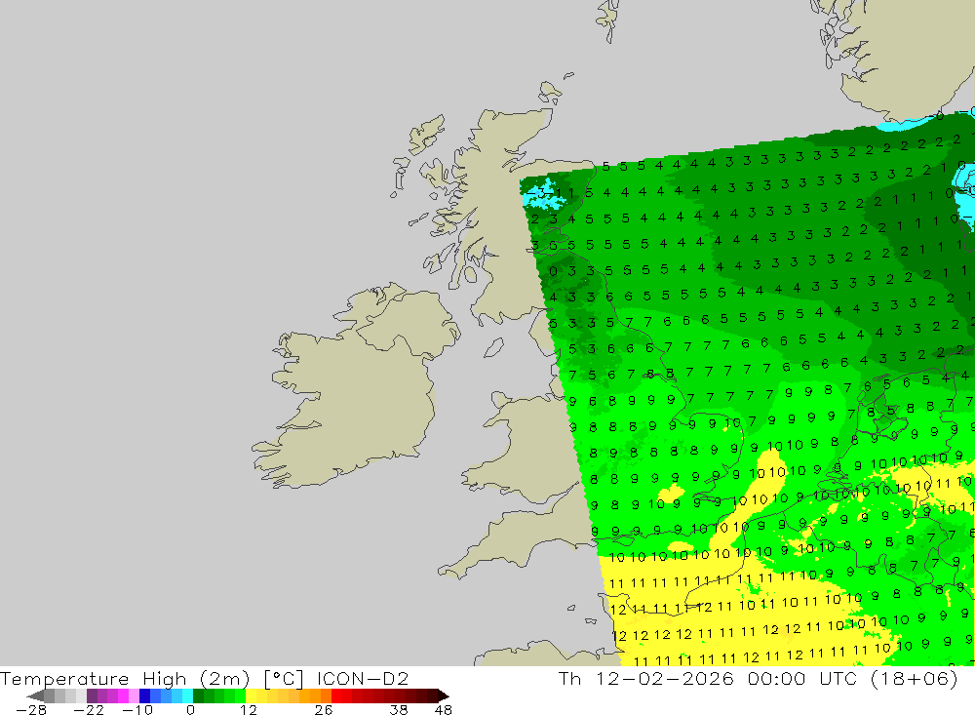
Task: Click the dark maroon right arrow of color legend
Action: tap(444, 695)
